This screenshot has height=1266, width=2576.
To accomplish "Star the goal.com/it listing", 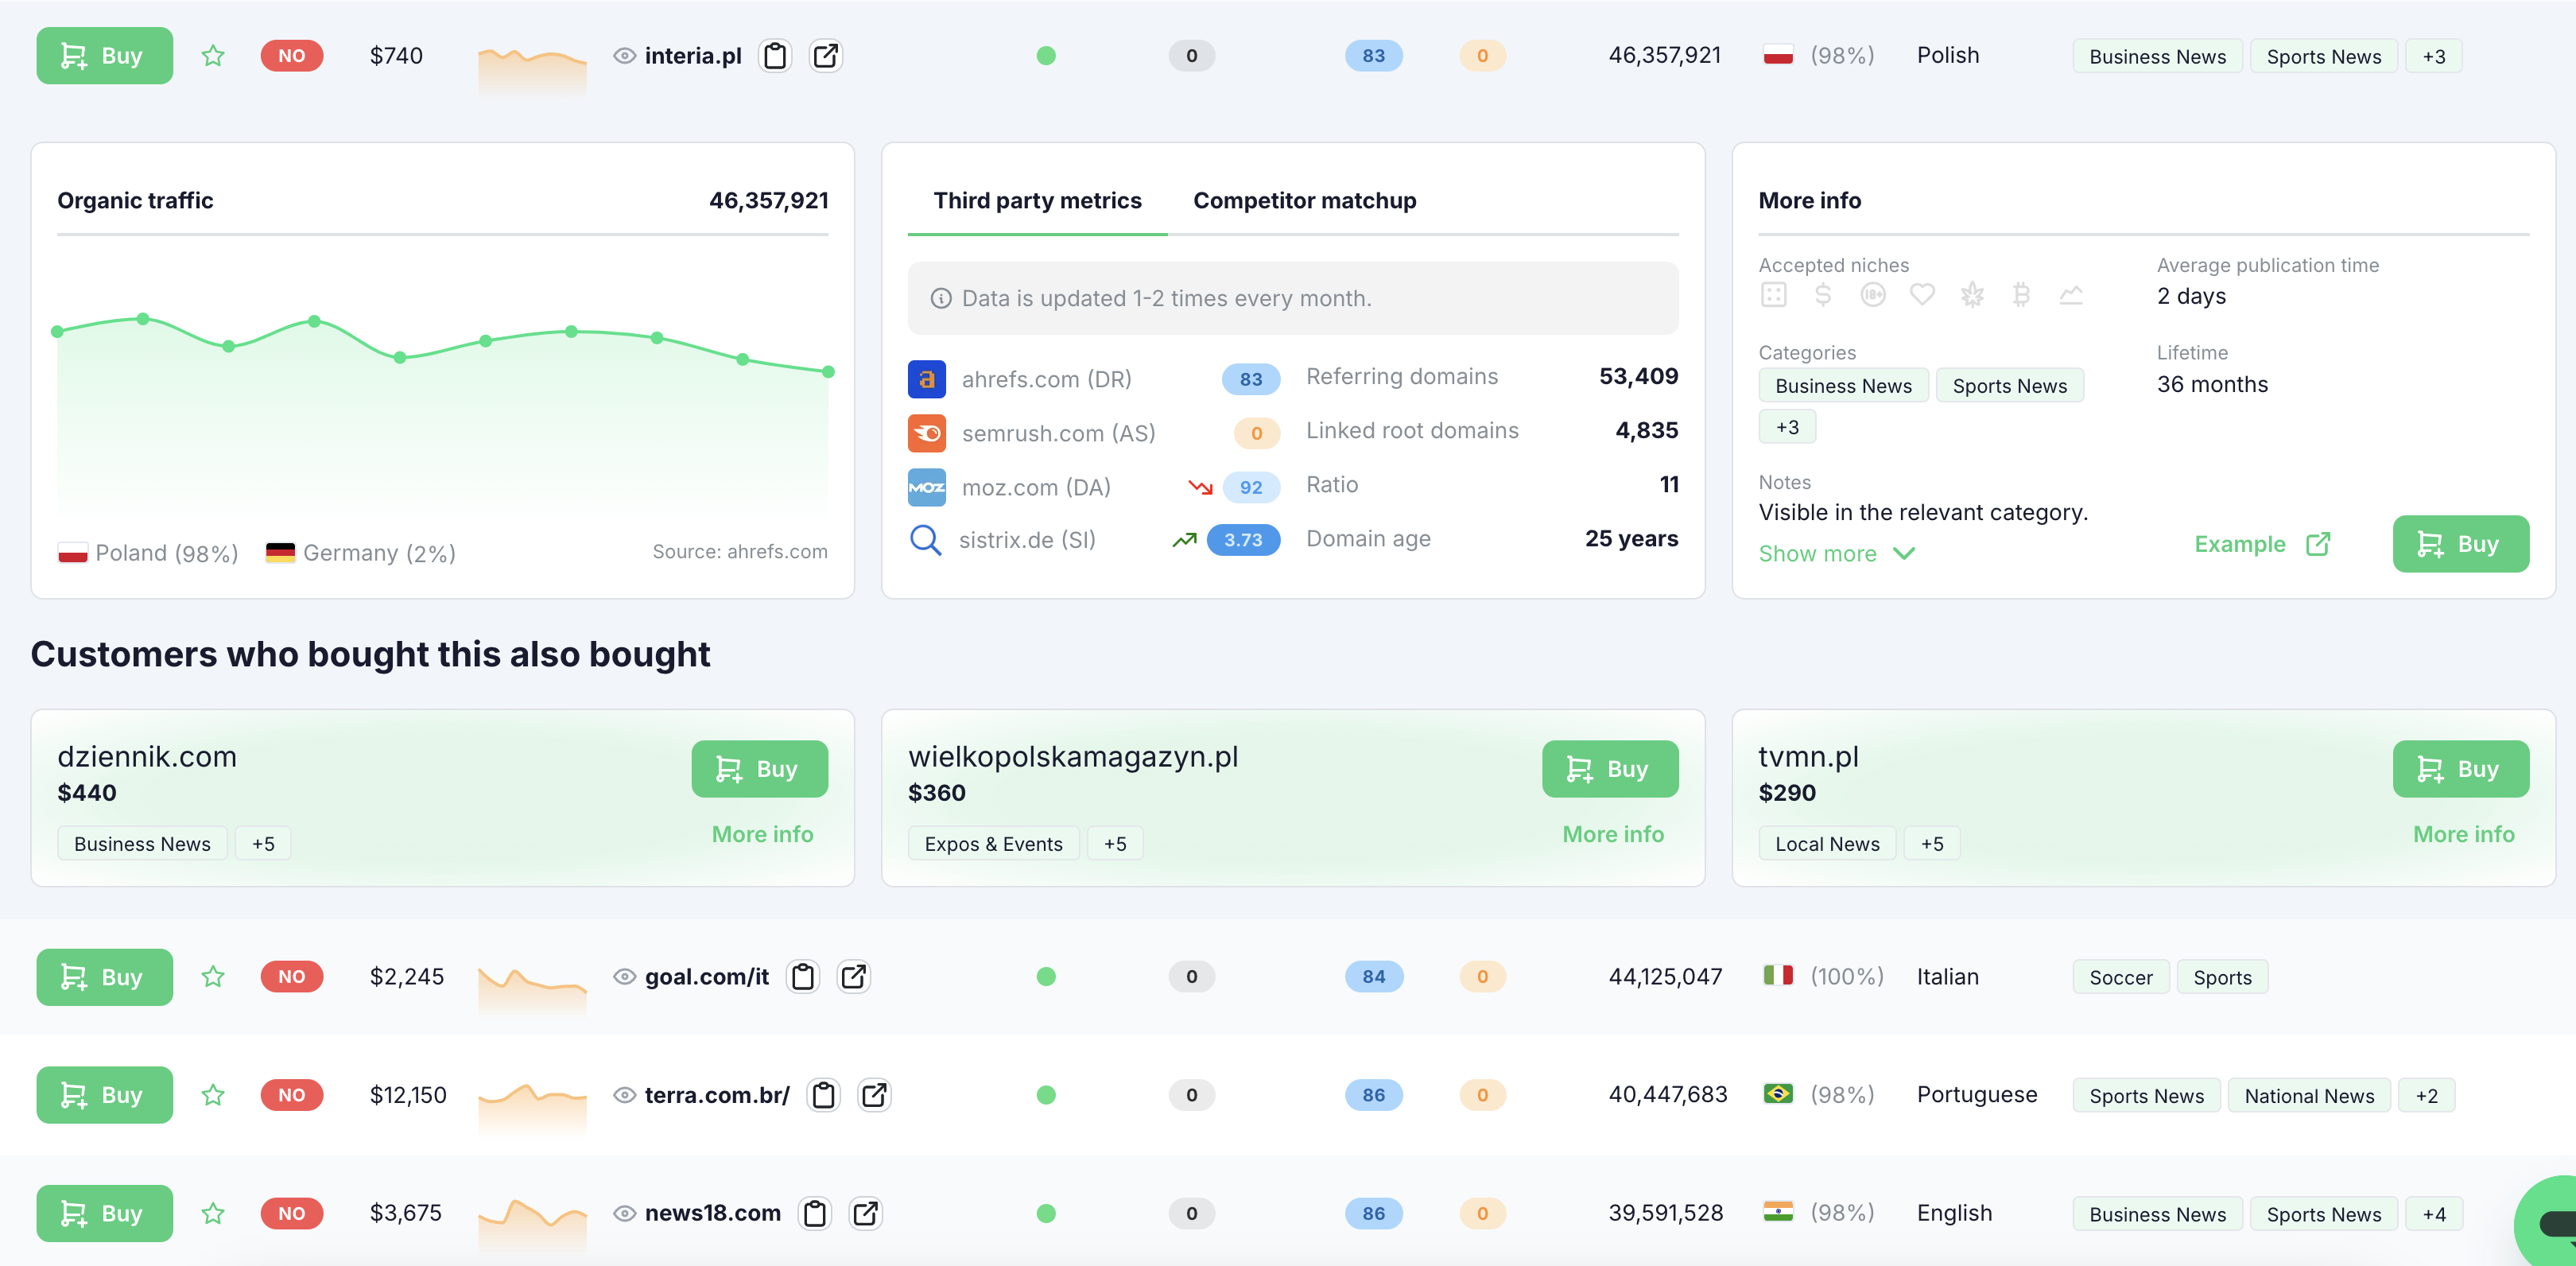I will pyautogui.click(x=212, y=977).
